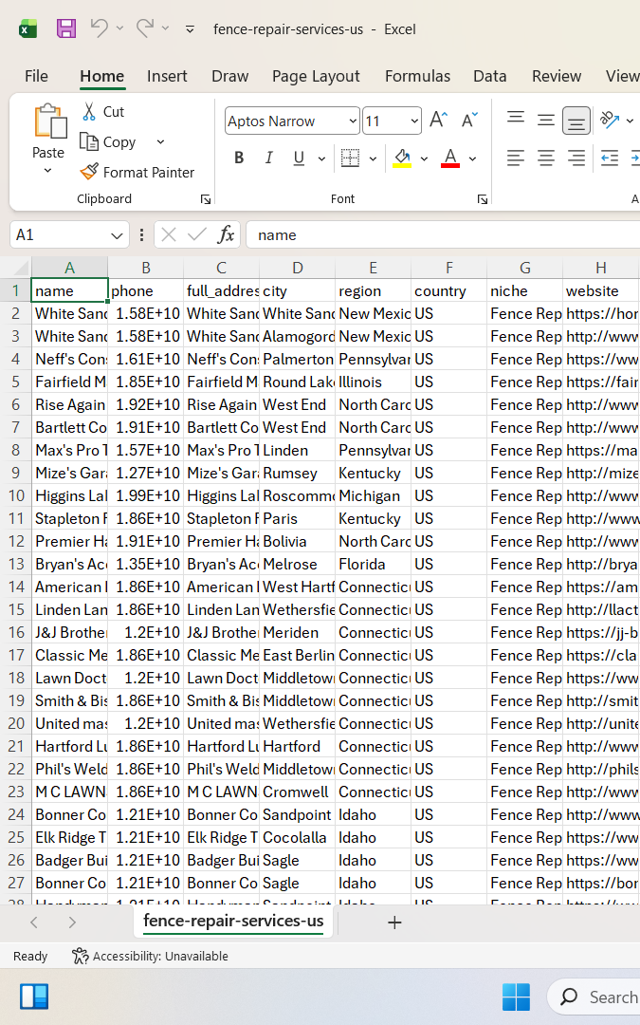The image size is (640, 1025).
Task: Open the Review tab
Action: pos(557,76)
